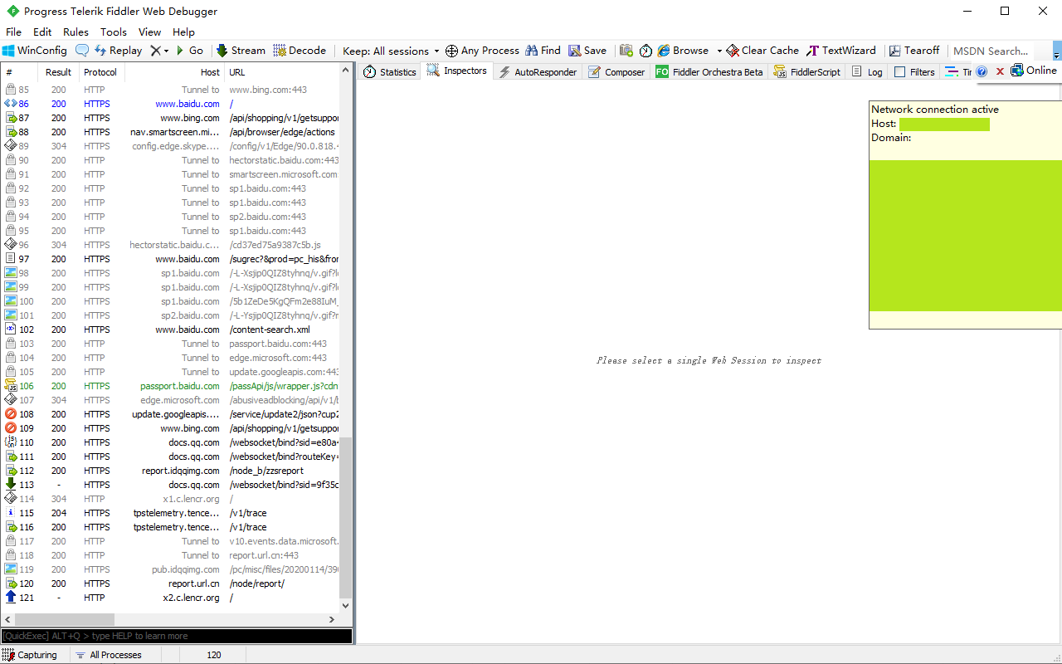This screenshot has width=1062, height=664.
Task: Expand the Browse dropdown arrow
Action: (719, 51)
